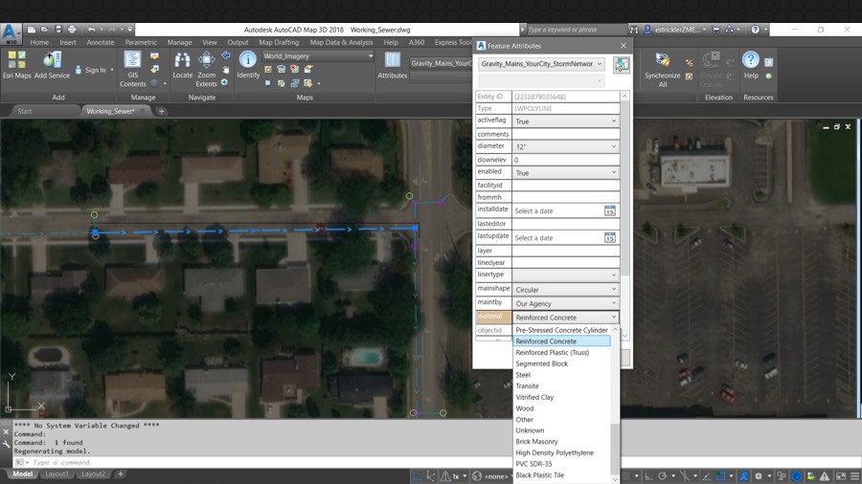Toggle the blue circle status bar button
The height and width of the screenshot is (484, 862).
coord(797,476)
